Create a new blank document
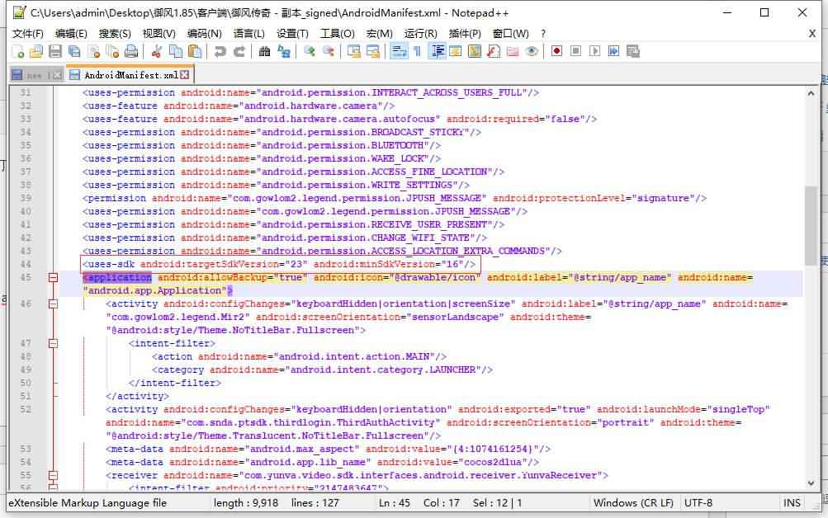 point(20,51)
